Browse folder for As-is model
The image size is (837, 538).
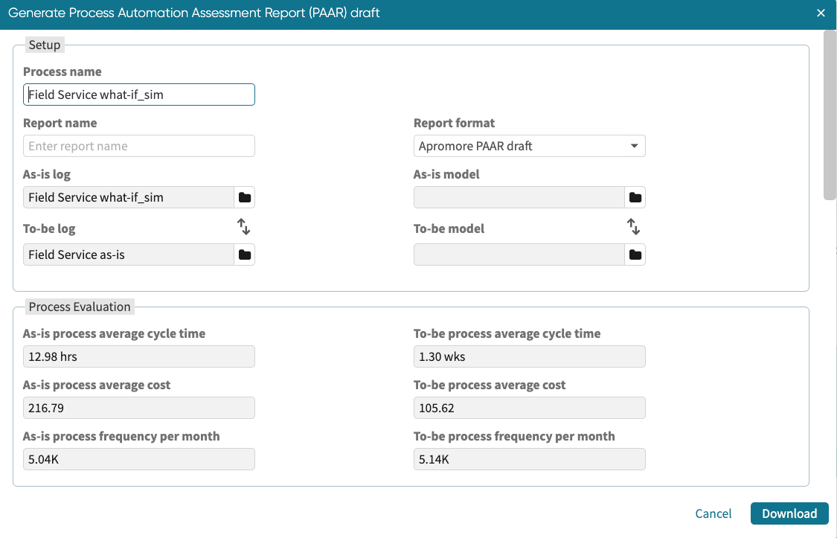tap(635, 197)
